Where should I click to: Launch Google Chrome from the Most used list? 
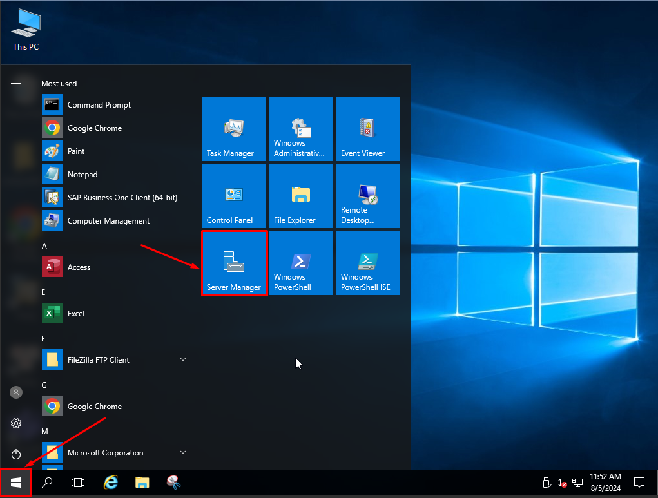click(x=114, y=128)
